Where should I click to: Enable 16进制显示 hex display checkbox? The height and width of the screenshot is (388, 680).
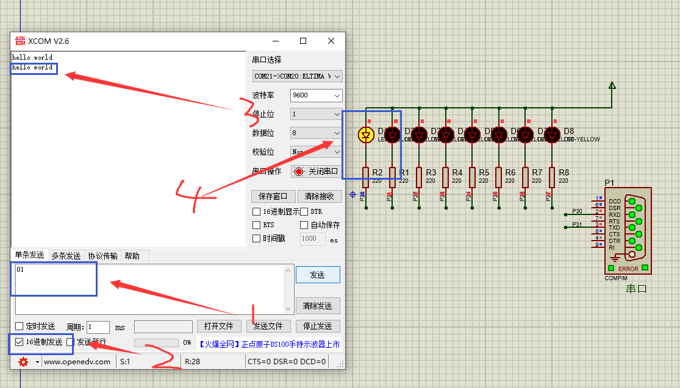[256, 212]
